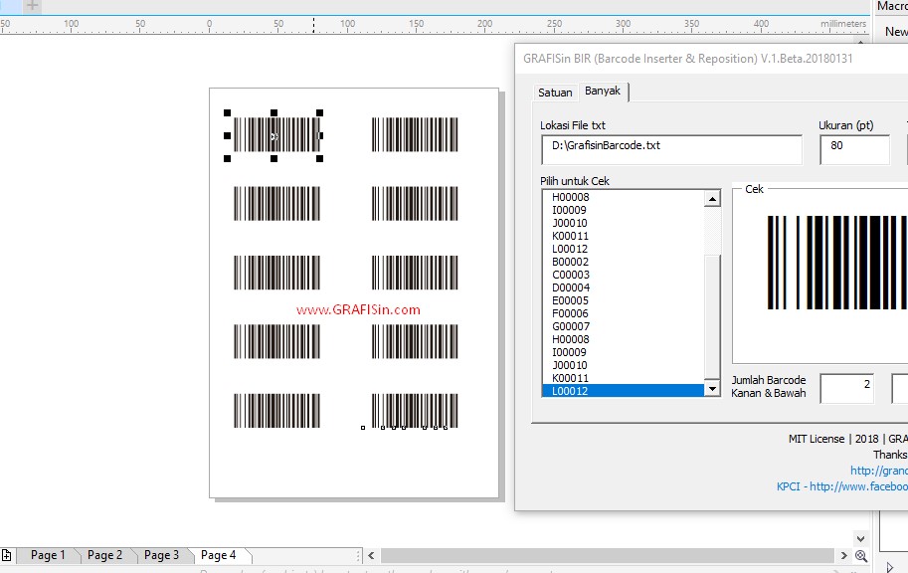The height and width of the screenshot is (573, 908).
Task: Click the Jumlah Barcode Kanan & Bawah field
Action: 846,388
